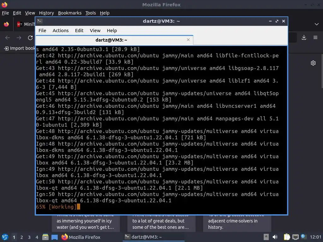Open the Firefox File menu

click(x=5, y=13)
